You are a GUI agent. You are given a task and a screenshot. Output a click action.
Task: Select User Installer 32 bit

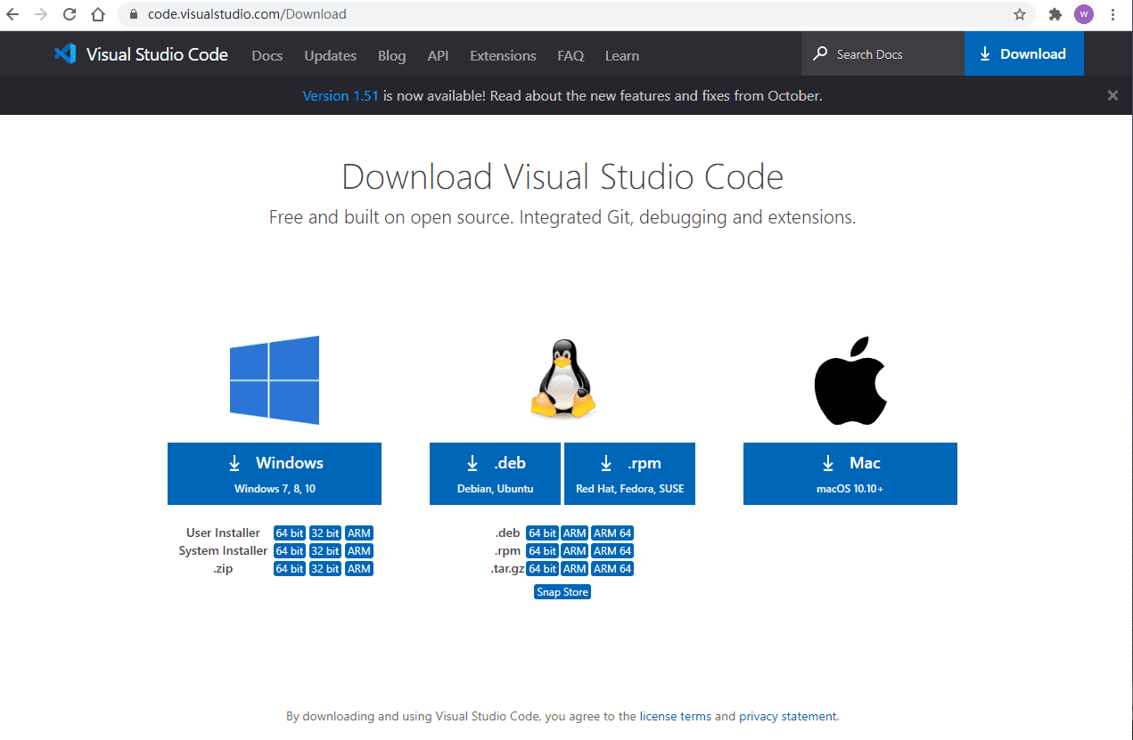325,533
